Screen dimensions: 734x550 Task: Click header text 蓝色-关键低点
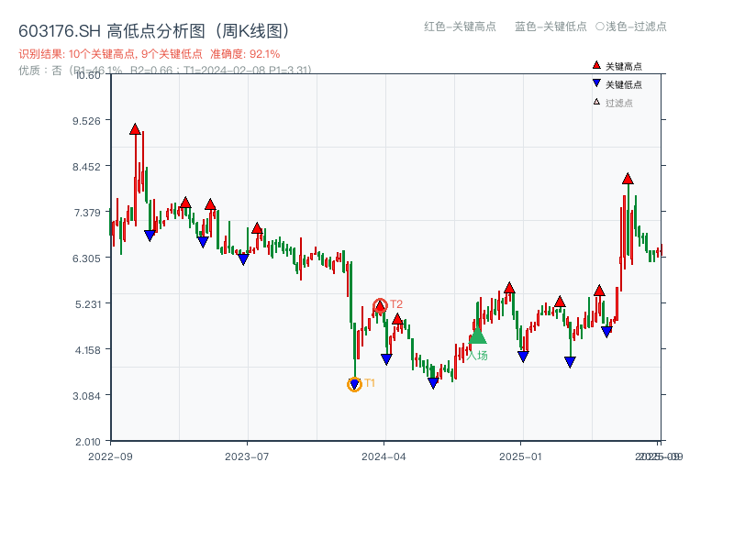550,27
